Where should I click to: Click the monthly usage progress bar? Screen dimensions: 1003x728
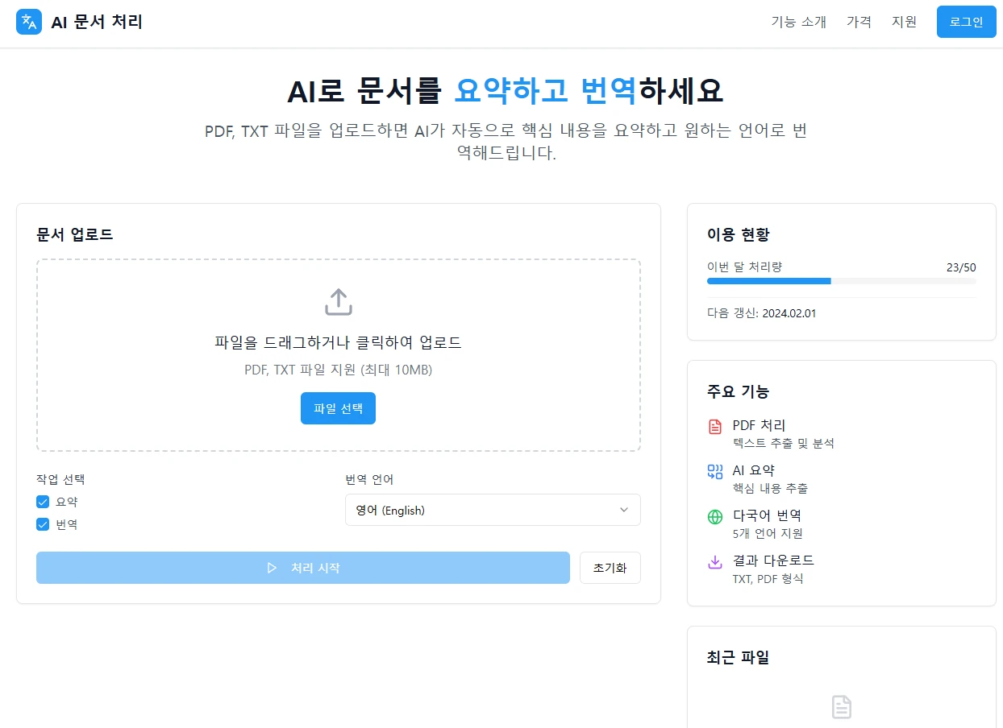pyautogui.click(x=841, y=281)
